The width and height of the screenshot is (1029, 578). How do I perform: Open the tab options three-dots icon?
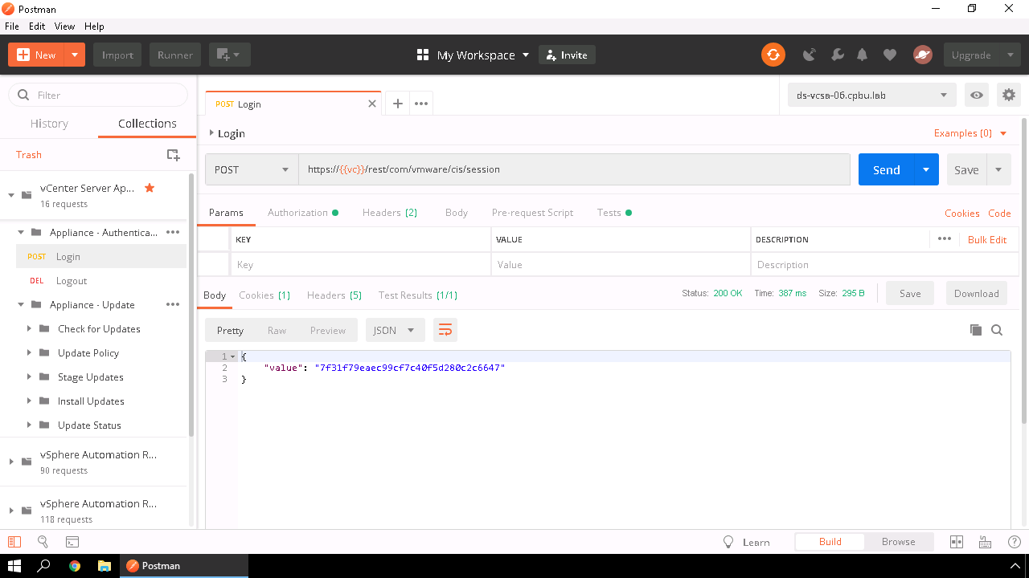(x=421, y=104)
